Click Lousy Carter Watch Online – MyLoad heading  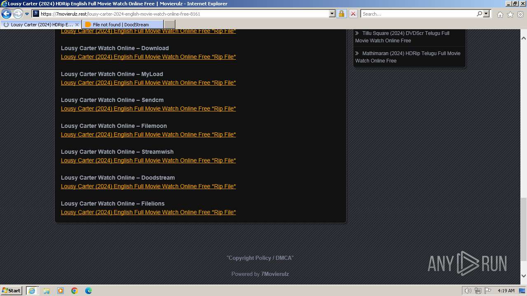coord(112,74)
